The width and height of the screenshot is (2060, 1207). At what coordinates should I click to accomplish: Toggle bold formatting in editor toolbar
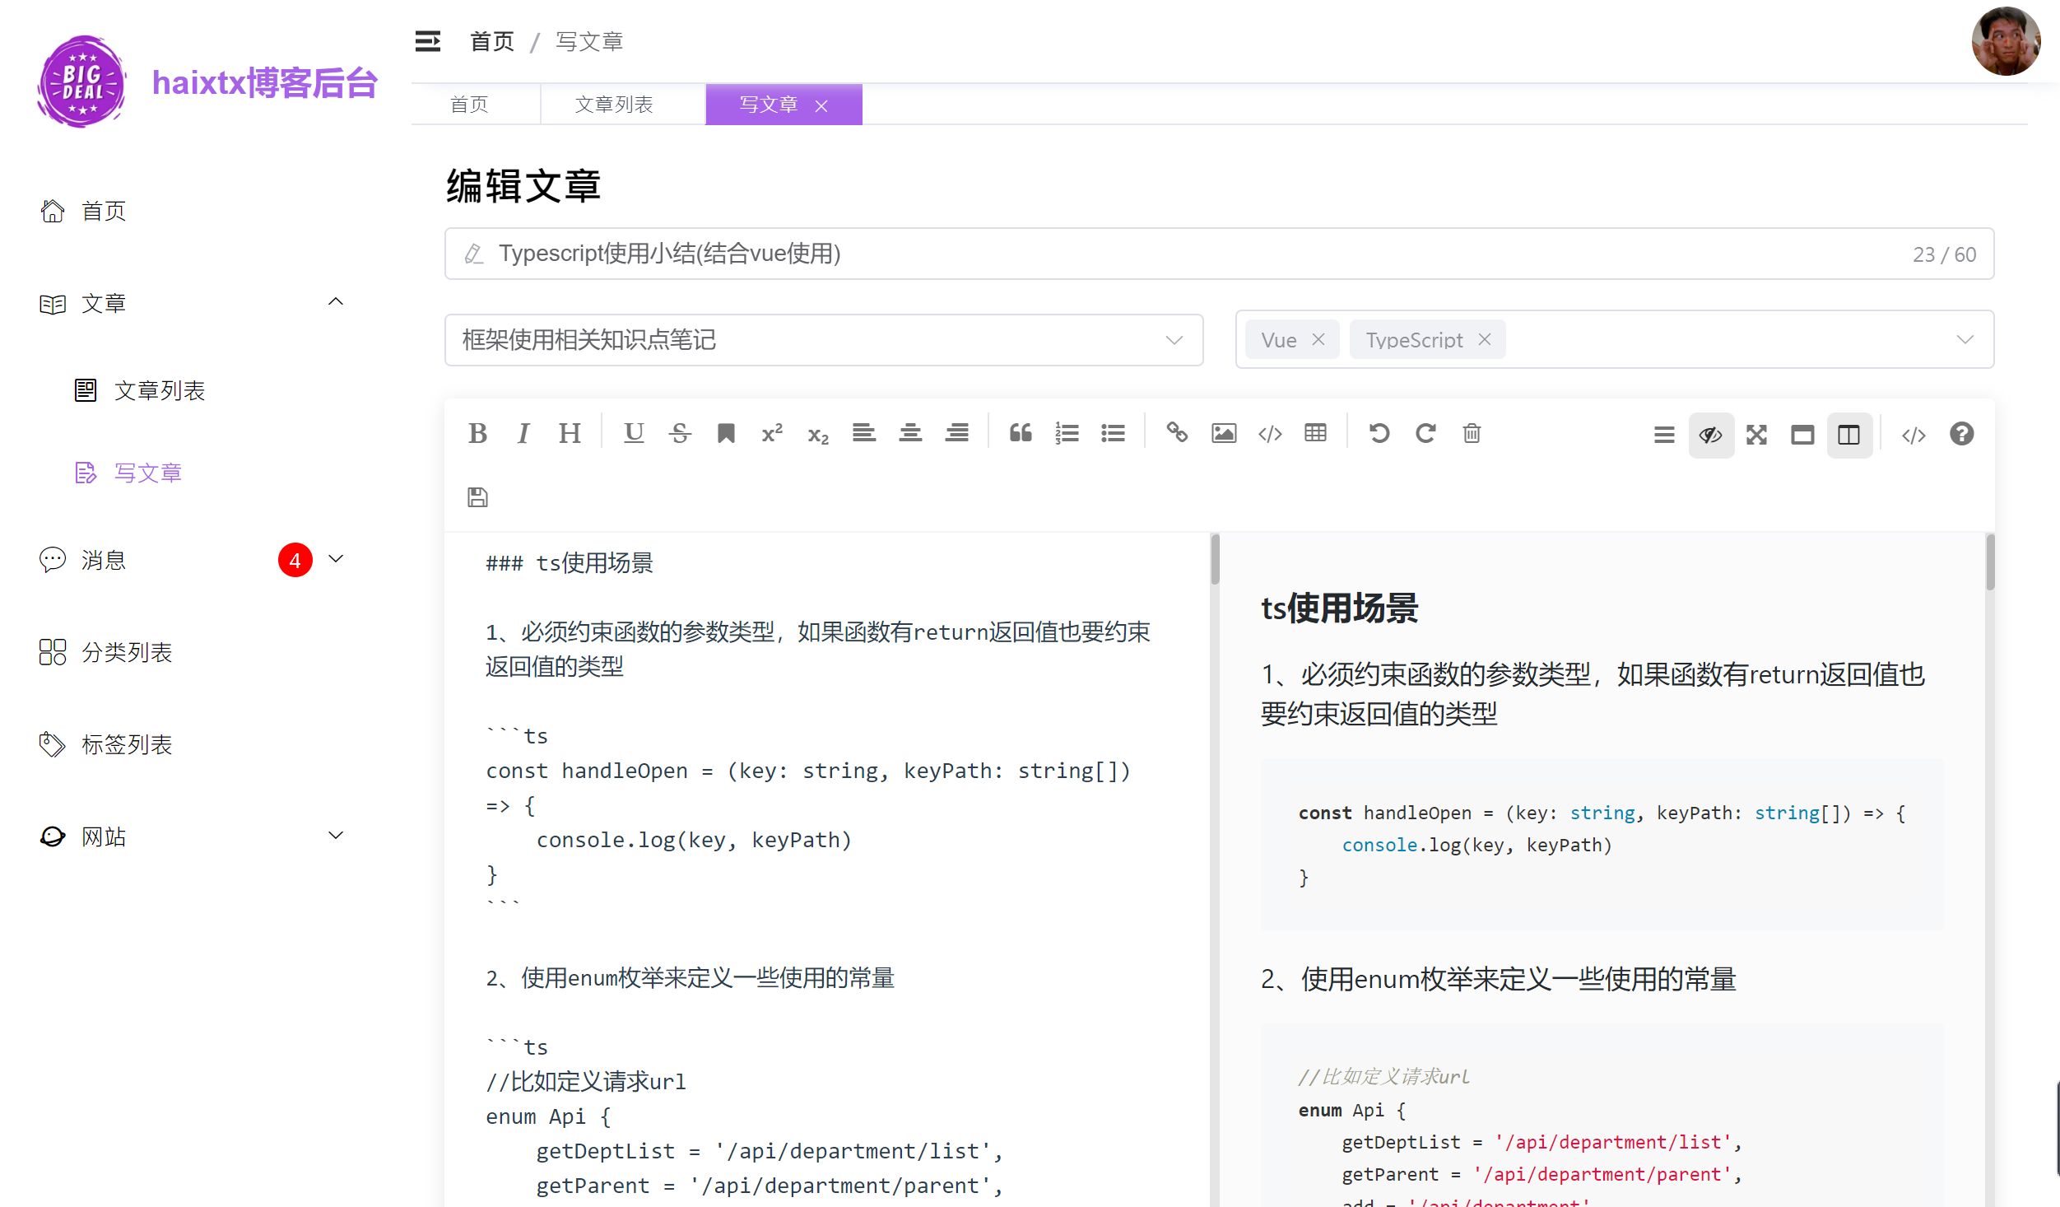click(x=477, y=433)
